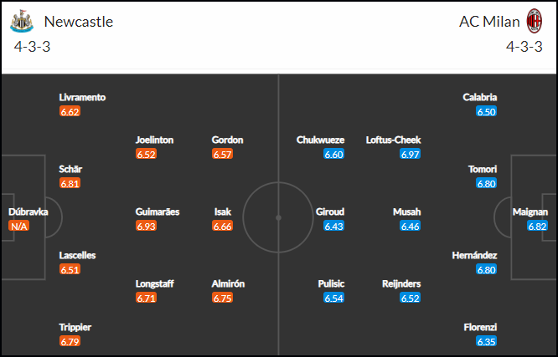Select Maignan's 6.82 rating badge
This screenshot has width=558, height=357.
[537, 226]
